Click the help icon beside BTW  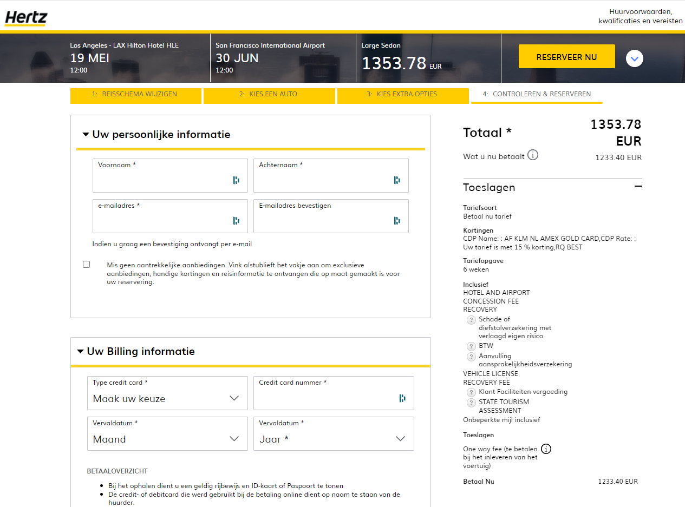coord(471,346)
